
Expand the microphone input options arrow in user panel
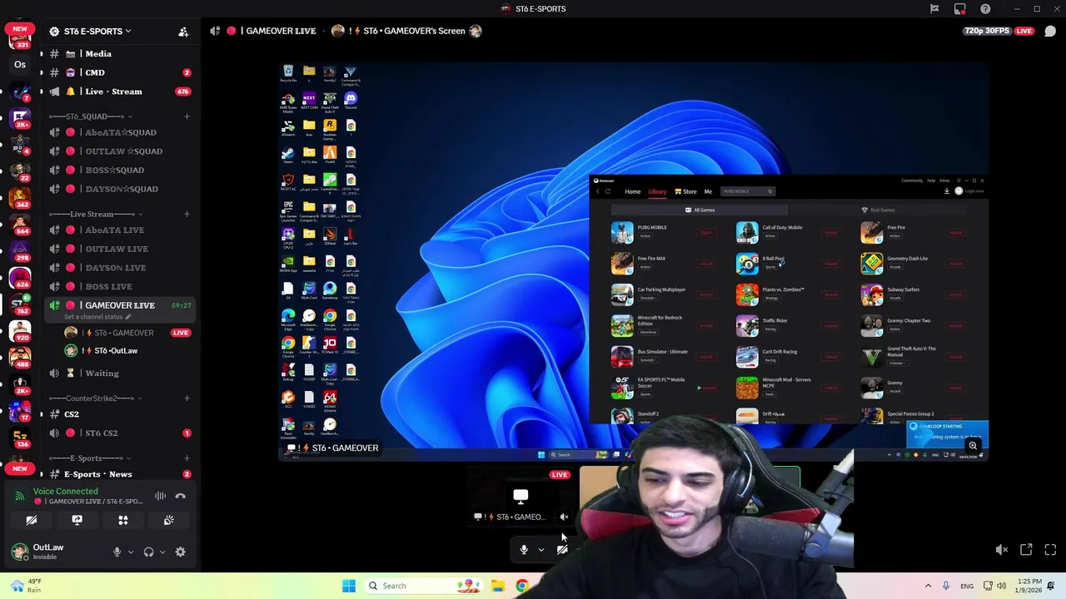(130, 552)
